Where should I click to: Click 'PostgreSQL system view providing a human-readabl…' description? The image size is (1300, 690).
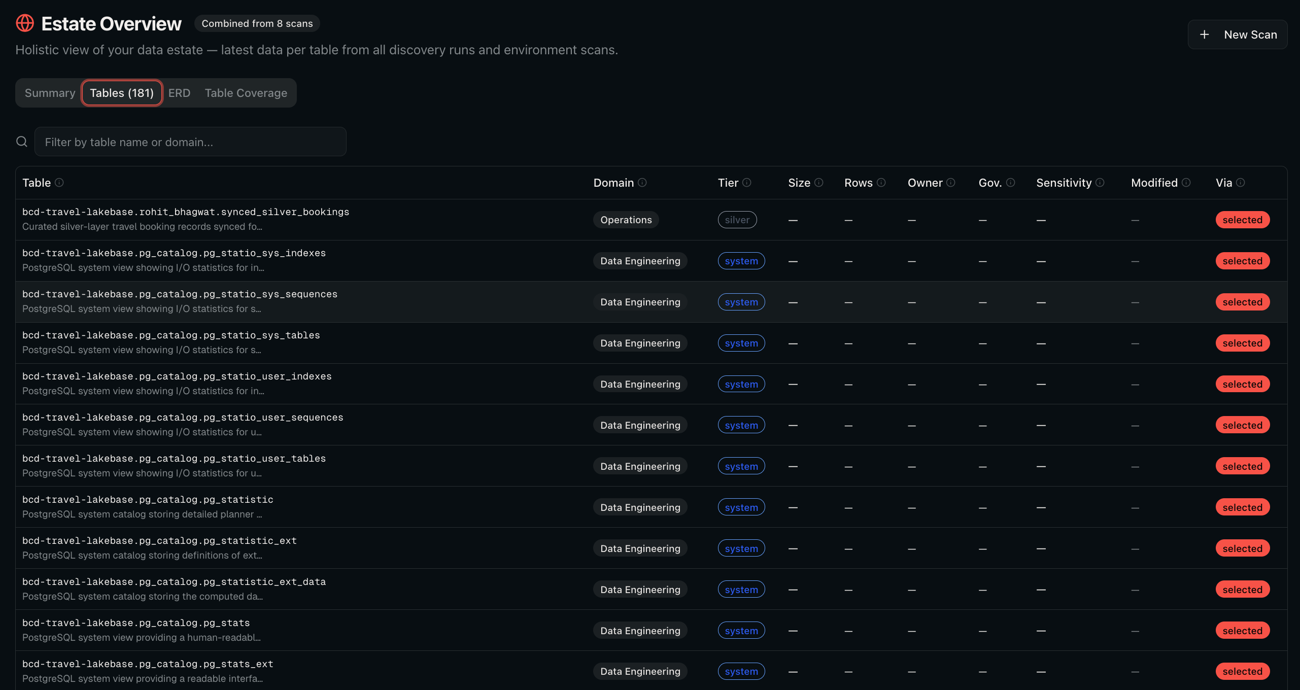point(142,638)
